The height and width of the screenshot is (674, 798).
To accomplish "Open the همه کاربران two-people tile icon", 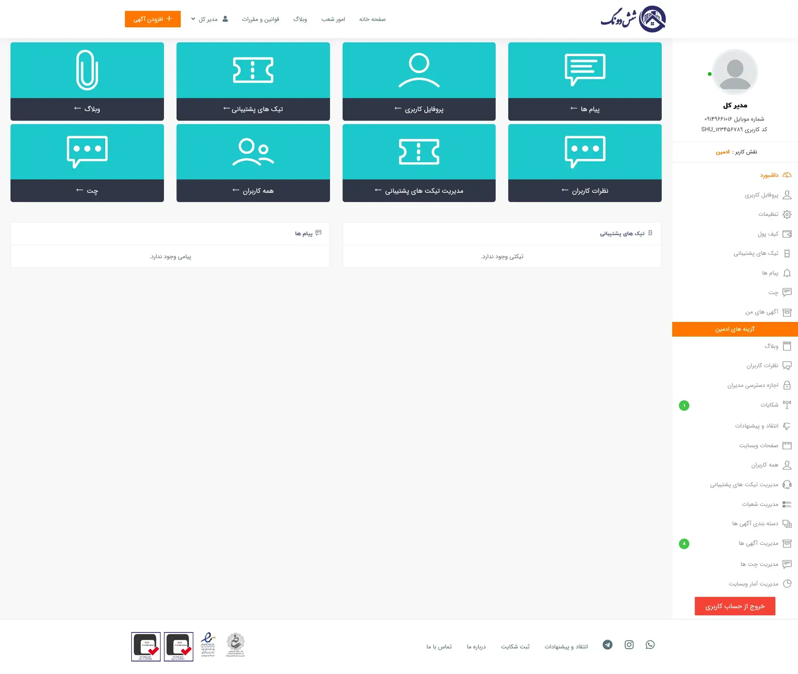I will click(253, 152).
